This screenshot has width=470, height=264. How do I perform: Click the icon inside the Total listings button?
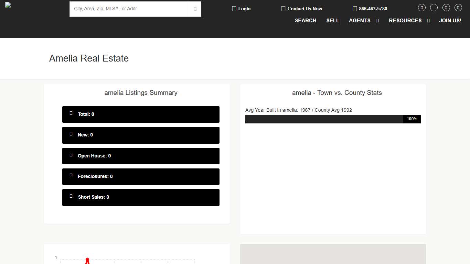click(x=71, y=113)
